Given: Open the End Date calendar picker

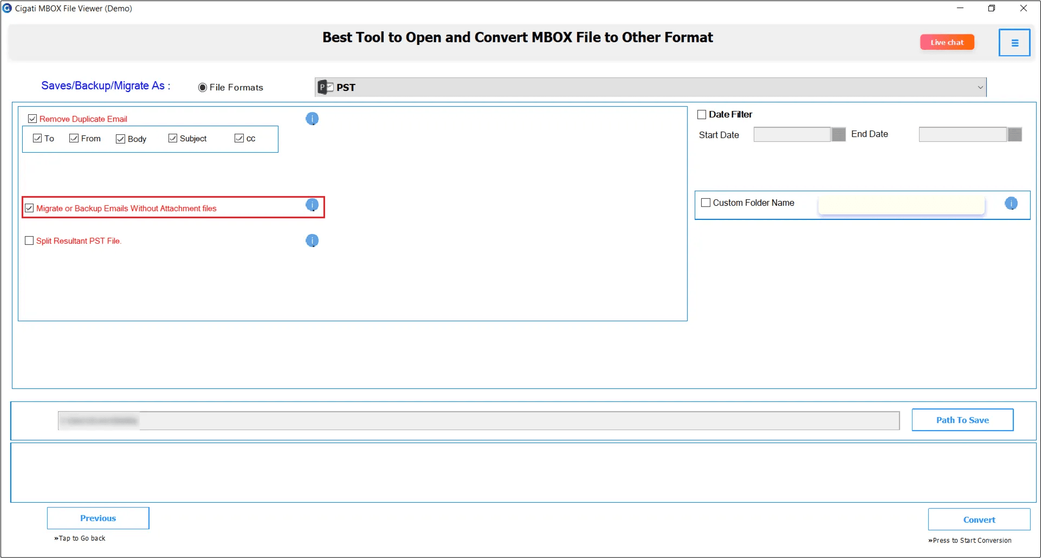Looking at the screenshot, I should (x=1015, y=134).
